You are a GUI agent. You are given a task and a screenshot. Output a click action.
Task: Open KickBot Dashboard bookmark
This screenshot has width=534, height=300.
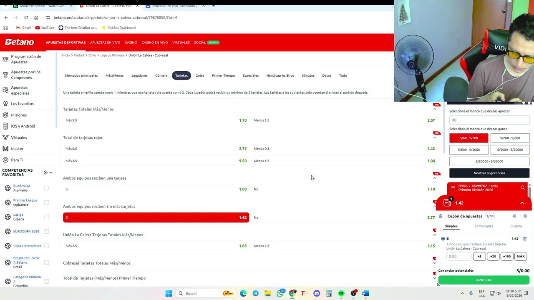tap(118, 27)
